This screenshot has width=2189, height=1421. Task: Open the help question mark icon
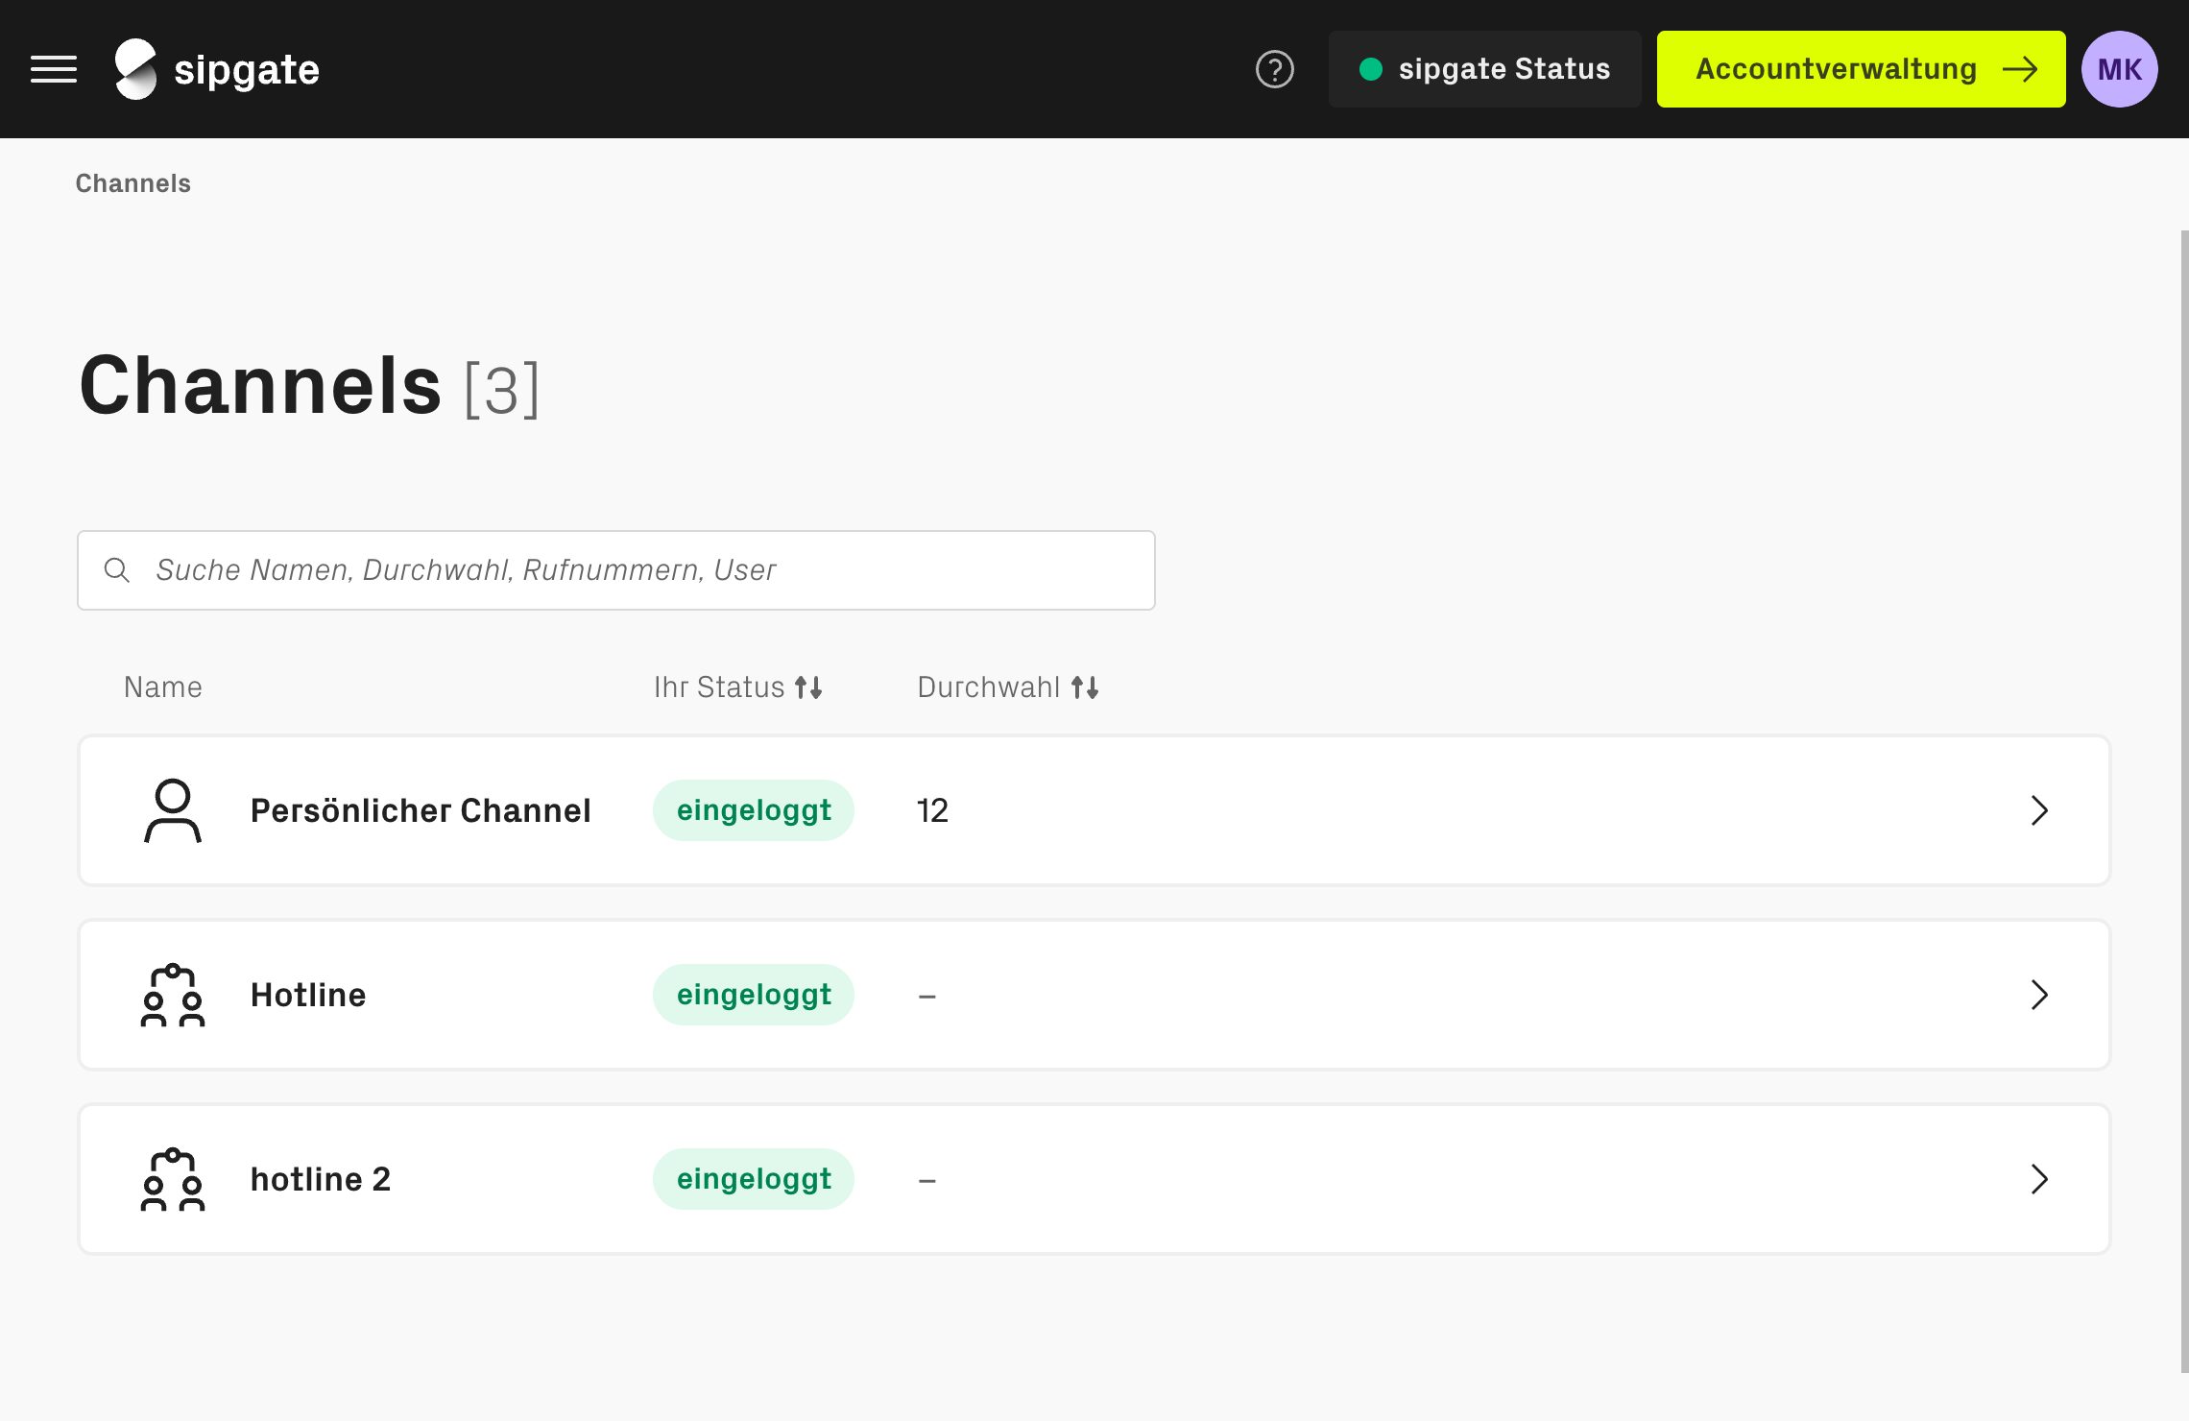pyautogui.click(x=1274, y=69)
